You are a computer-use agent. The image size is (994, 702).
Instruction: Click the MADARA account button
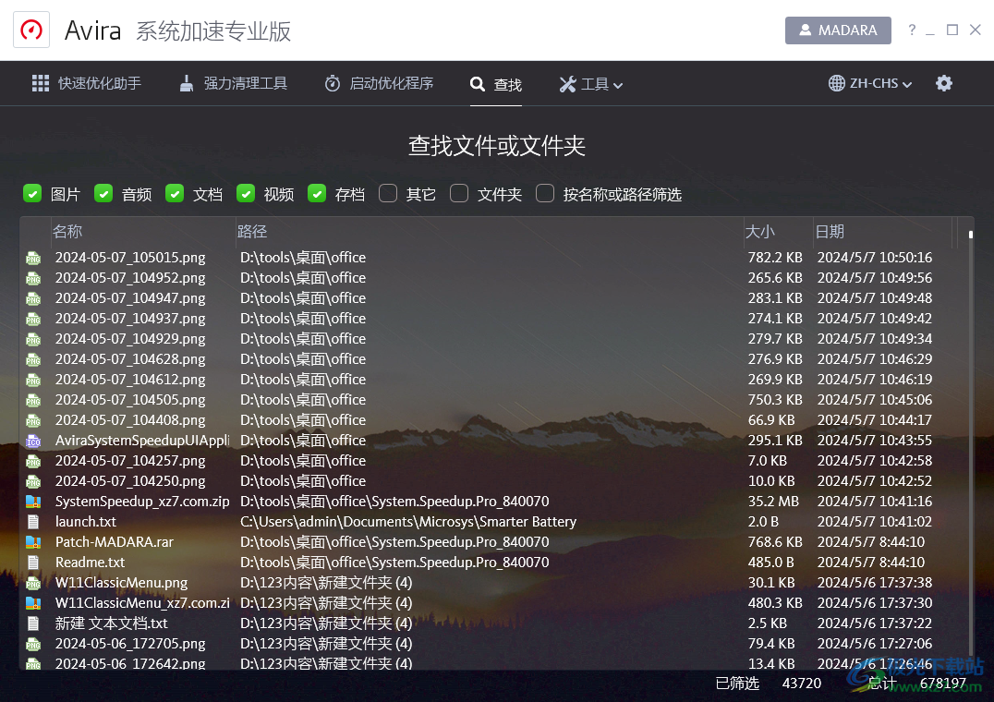tap(838, 30)
